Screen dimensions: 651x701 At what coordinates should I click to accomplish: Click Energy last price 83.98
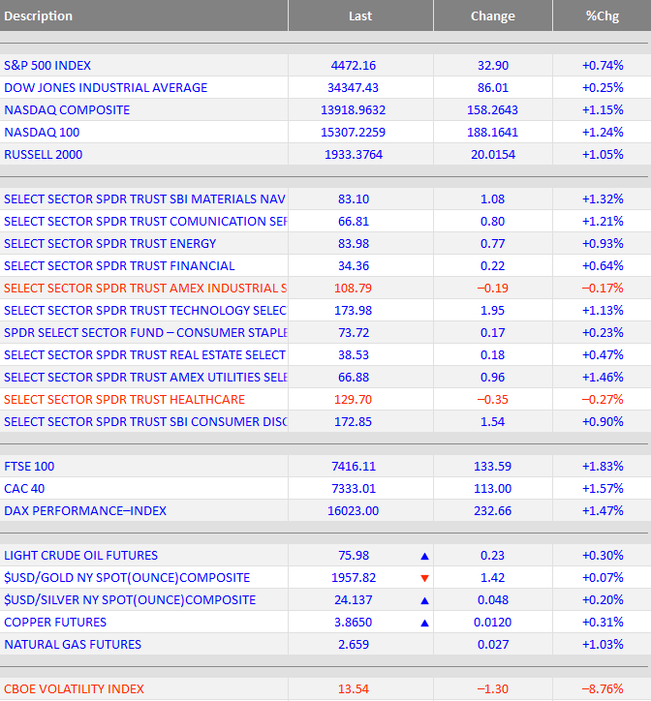(354, 244)
